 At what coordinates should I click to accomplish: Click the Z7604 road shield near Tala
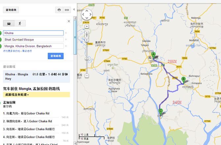click(x=107, y=61)
